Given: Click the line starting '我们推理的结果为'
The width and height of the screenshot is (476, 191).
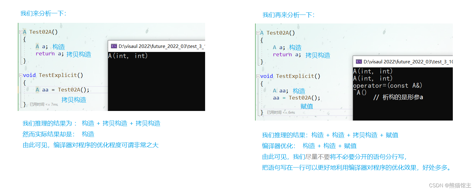Looking at the screenshot, I should point(91,123).
